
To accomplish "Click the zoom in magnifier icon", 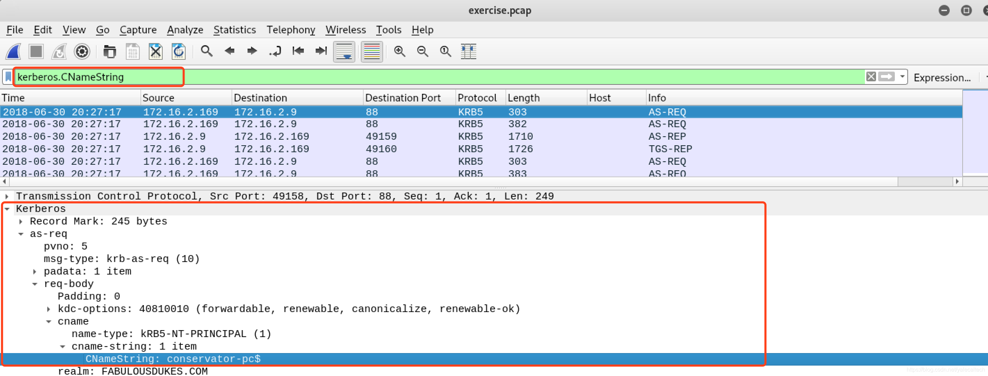I will click(400, 51).
